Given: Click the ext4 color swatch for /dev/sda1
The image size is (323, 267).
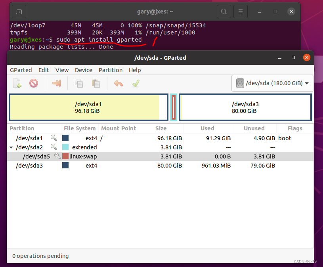Looking at the screenshot, I should coord(65,138).
